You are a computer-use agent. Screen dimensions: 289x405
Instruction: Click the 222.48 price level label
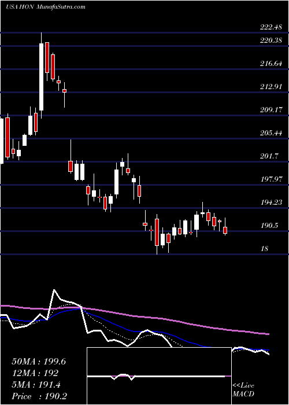(271, 27)
